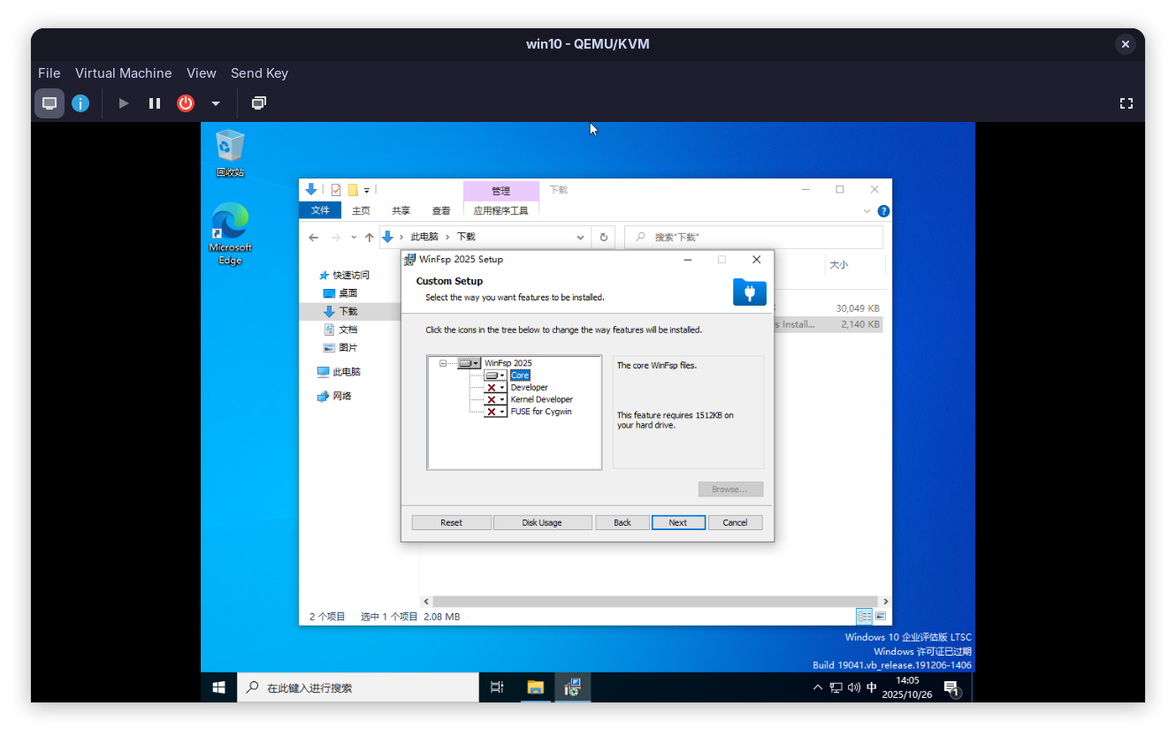The image size is (1176, 736).
Task: Click the Windows taskbar search box
Action: (357, 687)
